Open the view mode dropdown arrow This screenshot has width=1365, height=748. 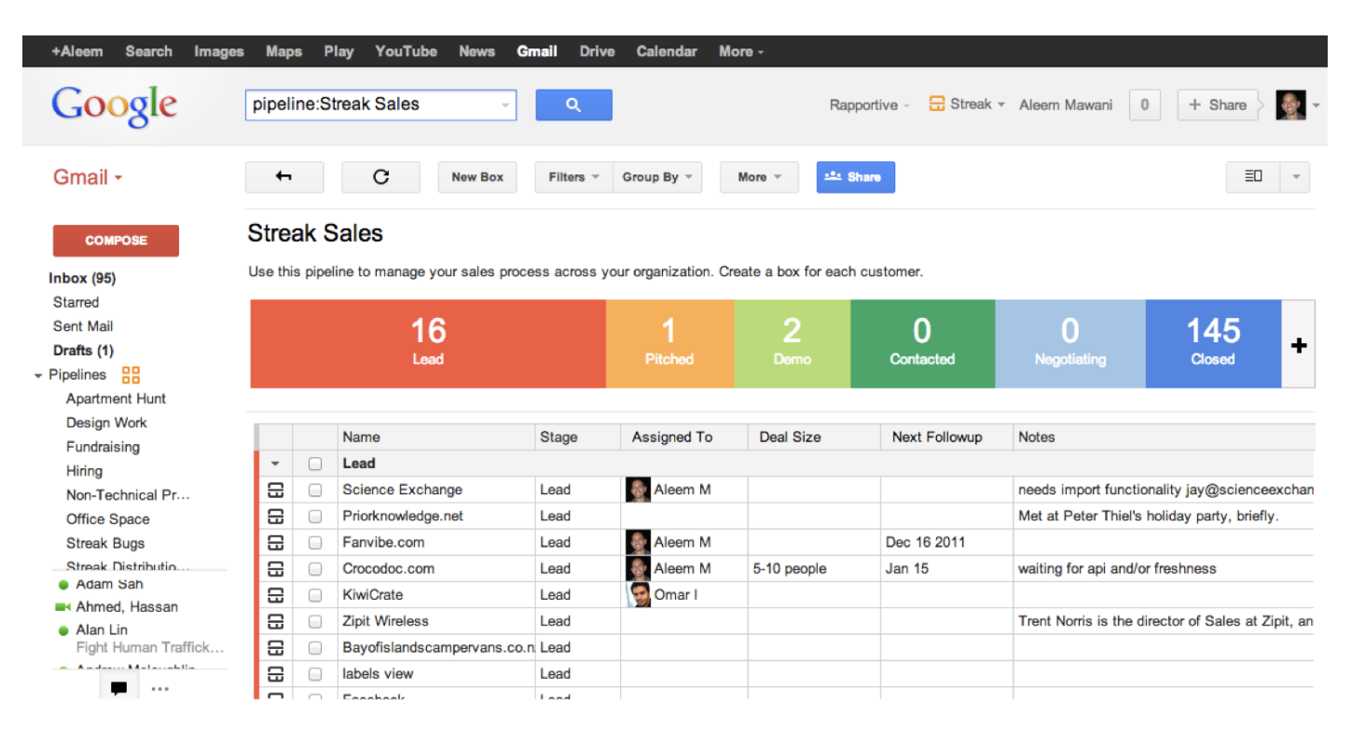click(1295, 176)
